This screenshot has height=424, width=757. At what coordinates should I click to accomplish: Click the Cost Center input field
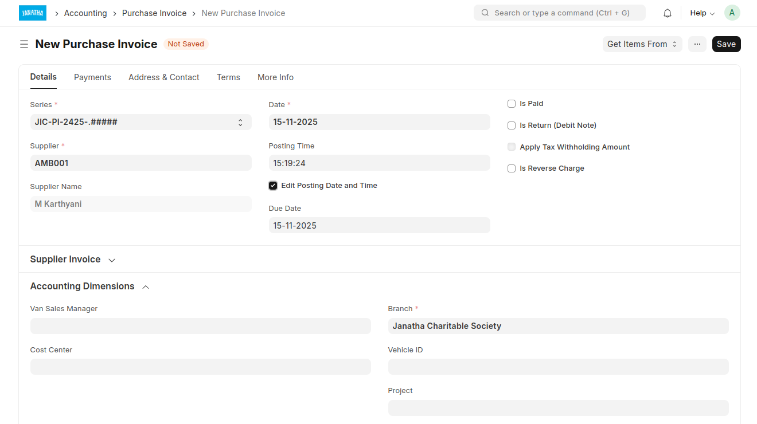pos(200,367)
